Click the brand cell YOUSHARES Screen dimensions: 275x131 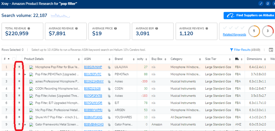tap(123, 117)
